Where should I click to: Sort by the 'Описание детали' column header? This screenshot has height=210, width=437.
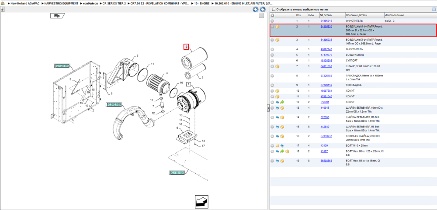[364, 15]
